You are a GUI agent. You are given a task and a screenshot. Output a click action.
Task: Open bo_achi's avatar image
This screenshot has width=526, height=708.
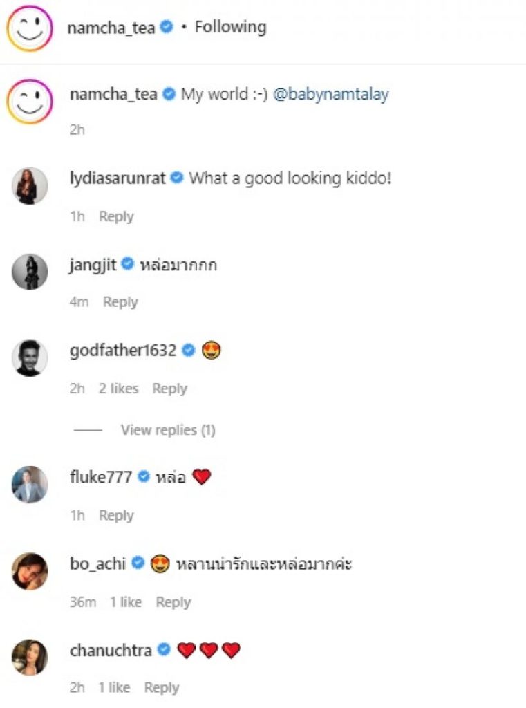tap(30, 571)
